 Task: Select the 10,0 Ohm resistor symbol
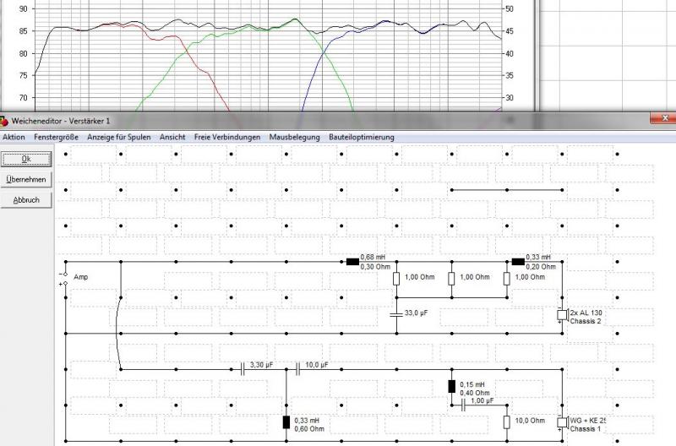tap(506, 422)
